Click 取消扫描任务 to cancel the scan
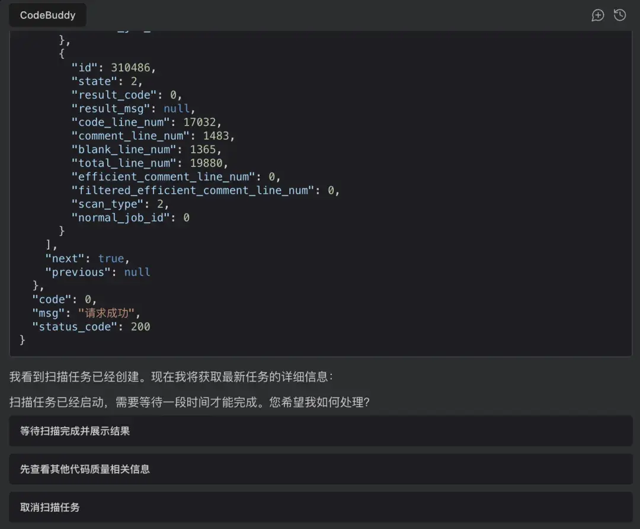This screenshot has width=640, height=529. coord(320,507)
